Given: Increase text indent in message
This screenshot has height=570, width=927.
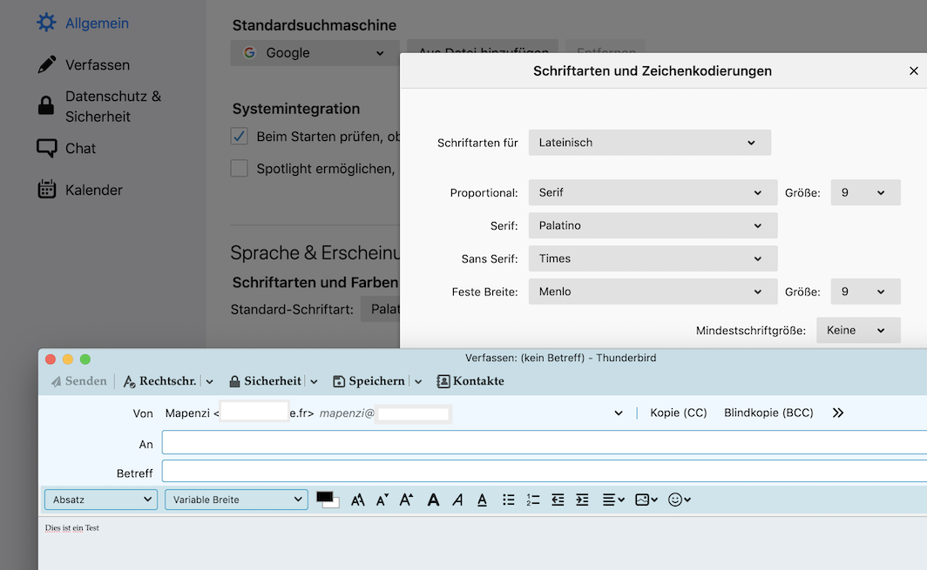Looking at the screenshot, I should [583, 500].
